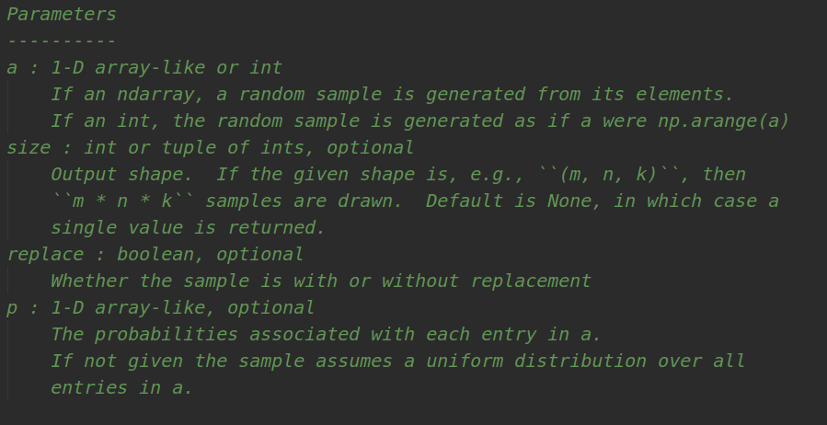Screen dimensions: 827x425
Task: Click the word "replacement" in the description
Action: pos(531,281)
